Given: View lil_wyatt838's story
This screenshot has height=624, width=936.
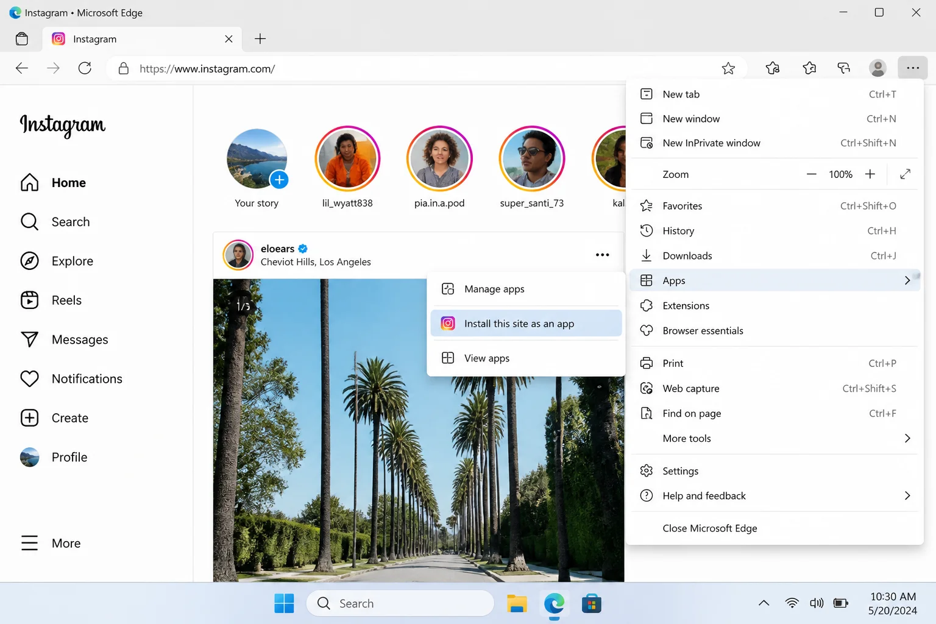Looking at the screenshot, I should (347, 158).
